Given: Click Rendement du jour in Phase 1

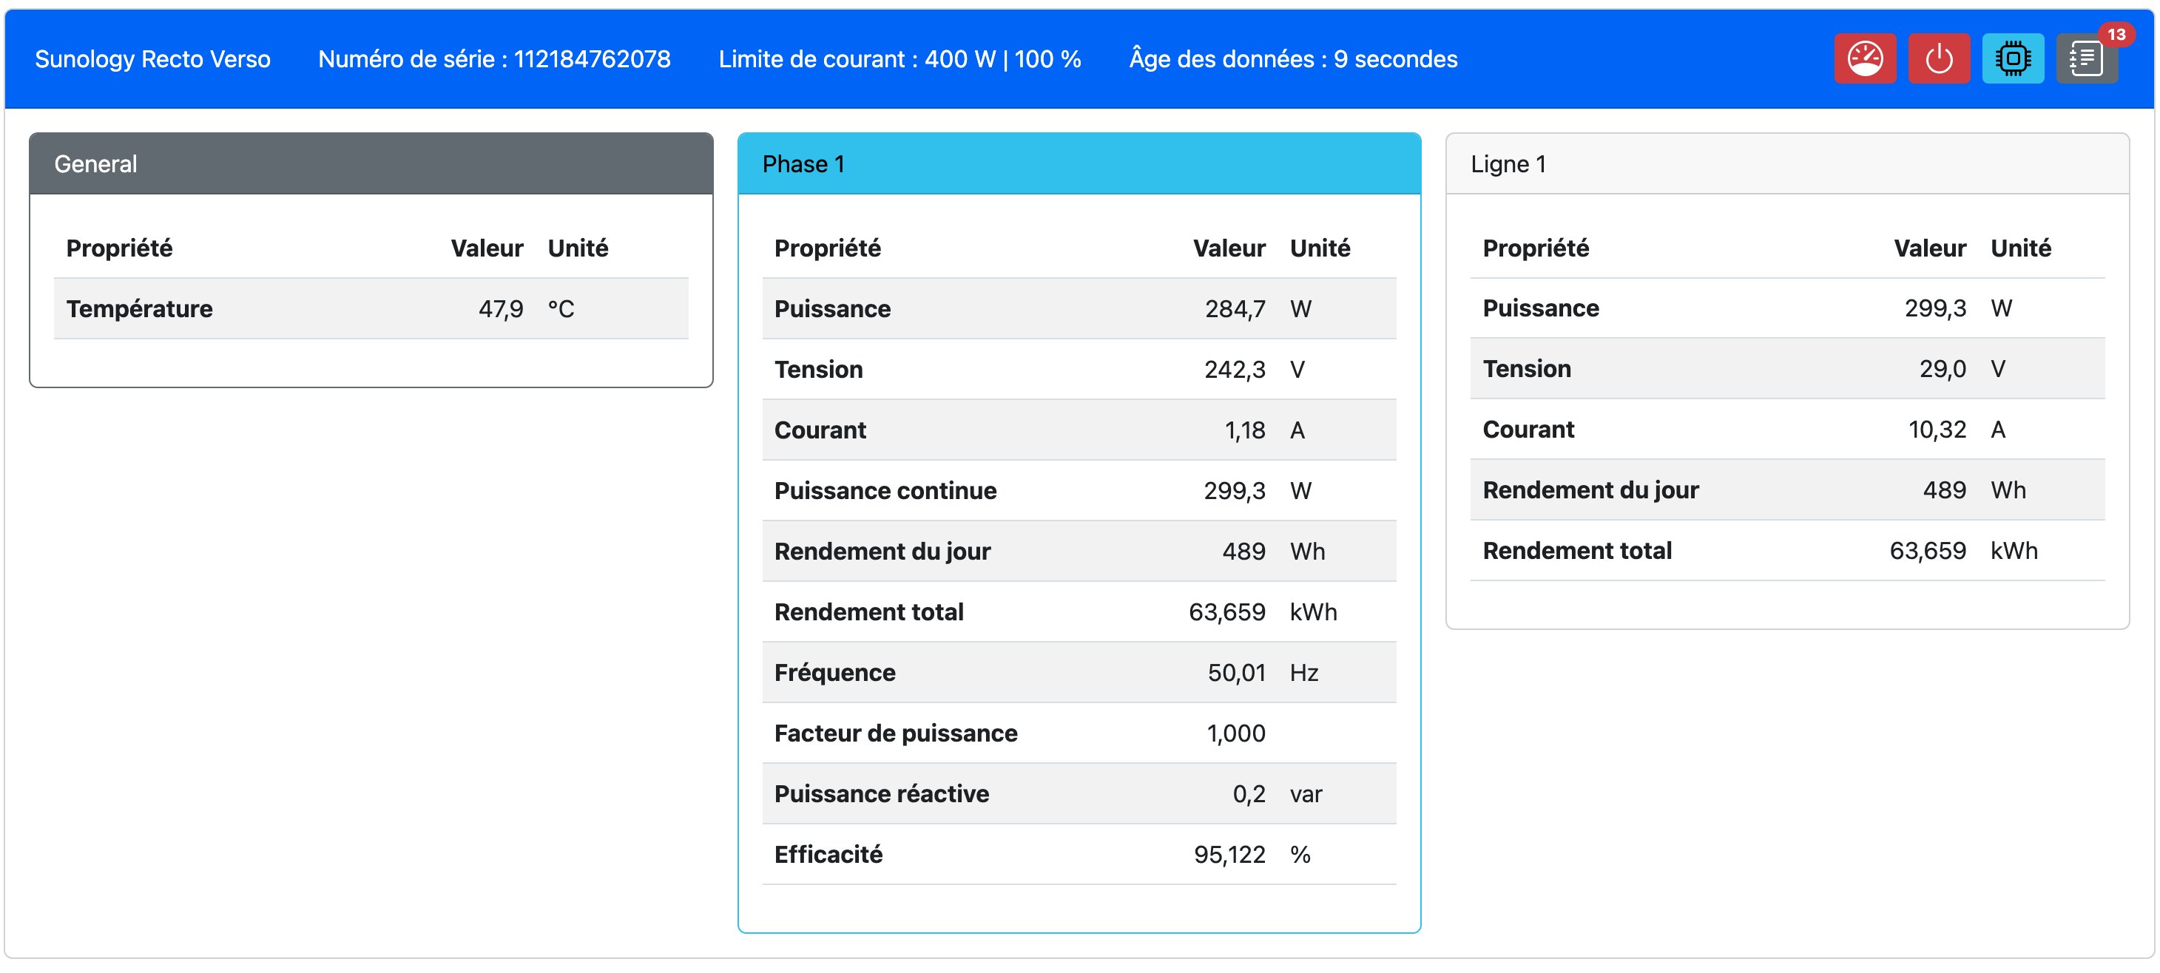Looking at the screenshot, I should click(x=882, y=551).
